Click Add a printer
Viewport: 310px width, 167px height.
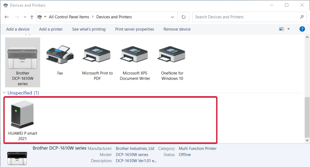coord(51,29)
